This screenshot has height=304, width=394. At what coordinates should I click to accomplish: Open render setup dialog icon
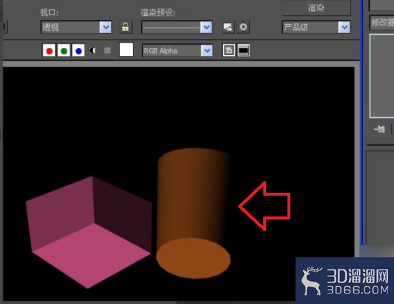pyautogui.click(x=229, y=27)
